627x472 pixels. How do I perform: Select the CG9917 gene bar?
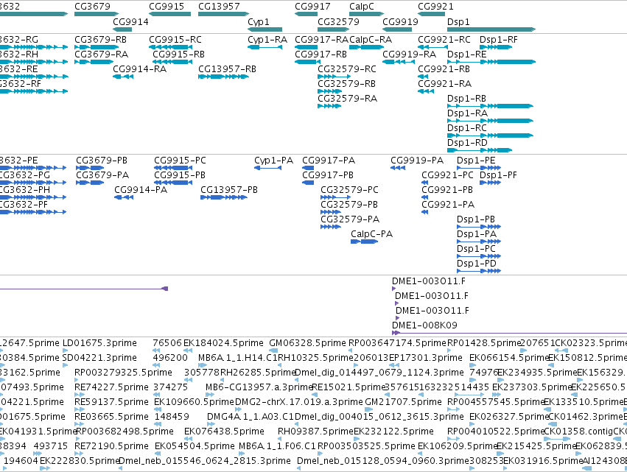tap(306, 14)
